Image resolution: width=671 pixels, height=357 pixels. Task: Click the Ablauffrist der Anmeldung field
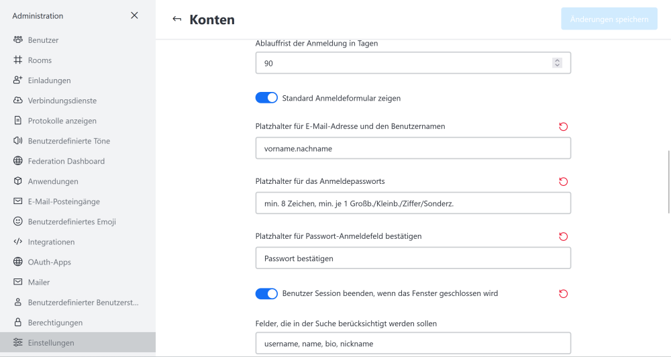413,63
